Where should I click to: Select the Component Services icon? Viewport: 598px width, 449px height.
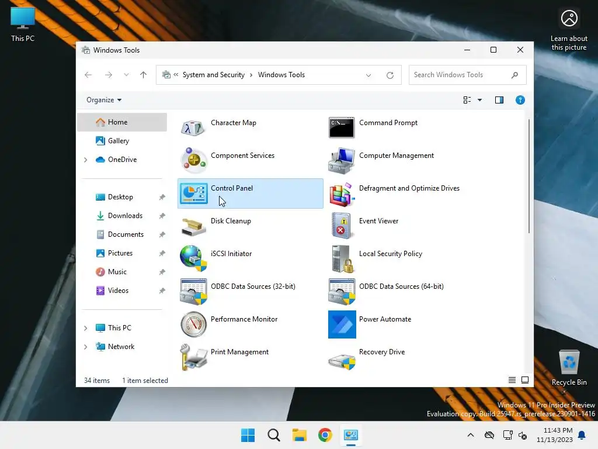(193, 160)
